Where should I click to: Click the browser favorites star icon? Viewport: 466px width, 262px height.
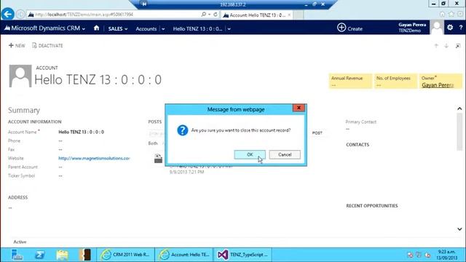pos(451,14)
